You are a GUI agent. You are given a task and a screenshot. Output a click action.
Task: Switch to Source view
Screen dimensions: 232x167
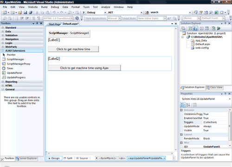[82, 158]
